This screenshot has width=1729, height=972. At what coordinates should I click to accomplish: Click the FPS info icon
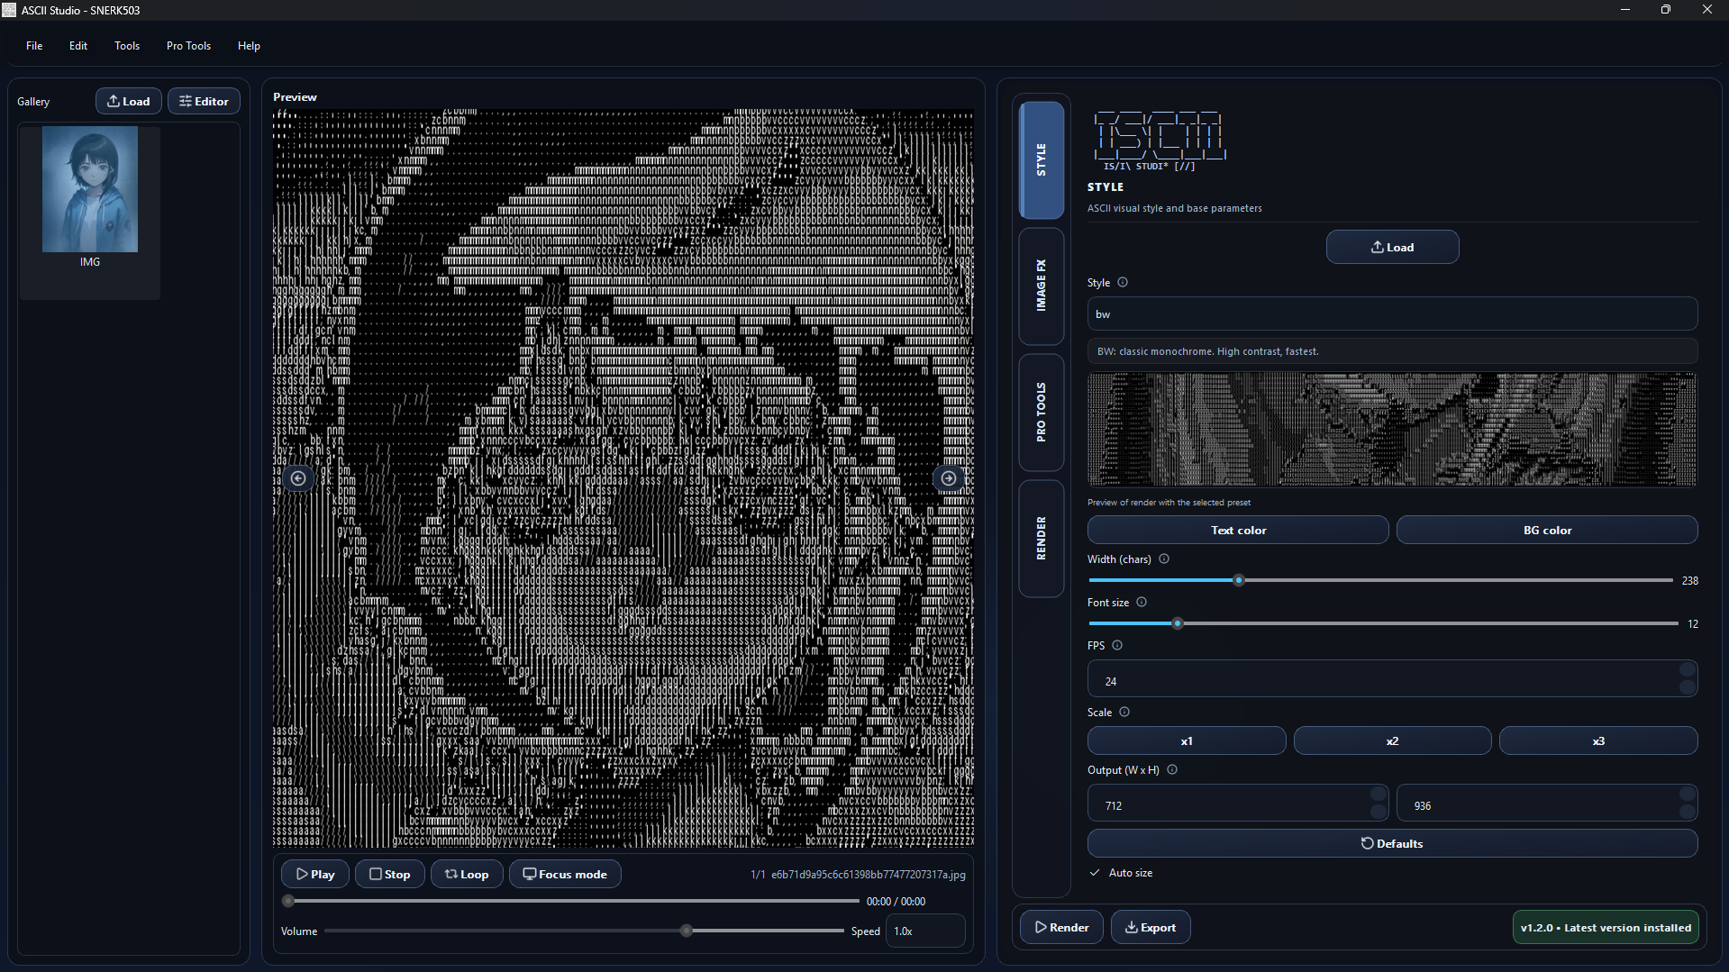pos(1116,645)
